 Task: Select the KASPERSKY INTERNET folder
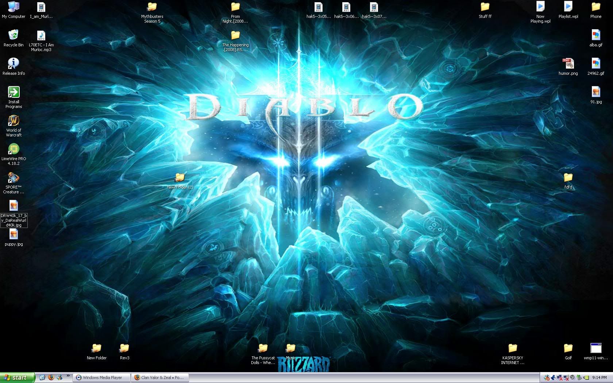coord(513,353)
